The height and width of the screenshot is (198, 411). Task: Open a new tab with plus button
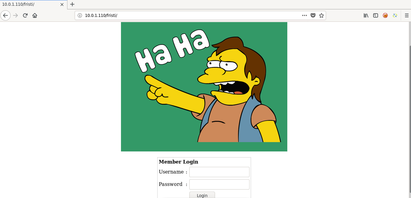72,4
